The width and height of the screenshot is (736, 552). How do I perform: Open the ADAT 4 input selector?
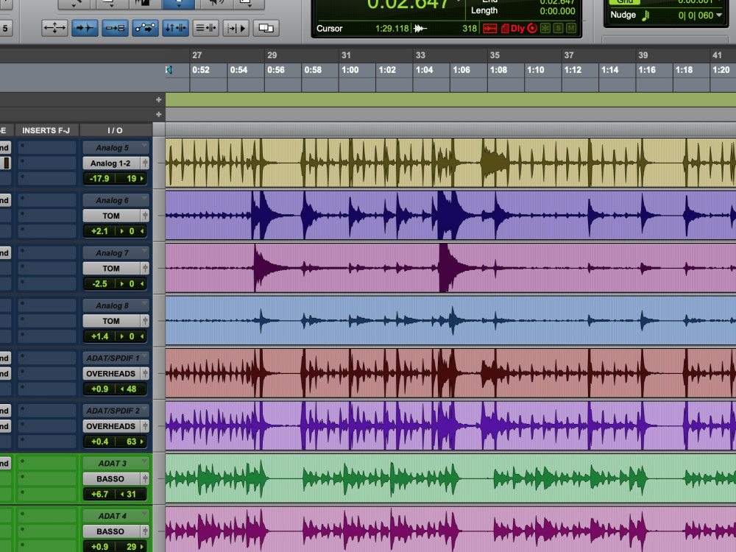click(x=116, y=516)
